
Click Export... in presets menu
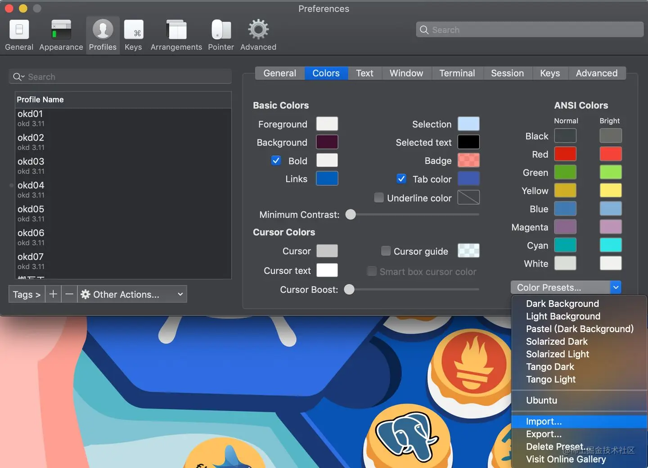click(579, 434)
